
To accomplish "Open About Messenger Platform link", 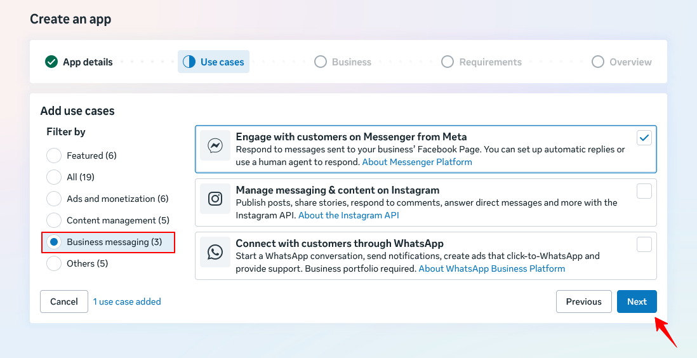I will click(417, 162).
